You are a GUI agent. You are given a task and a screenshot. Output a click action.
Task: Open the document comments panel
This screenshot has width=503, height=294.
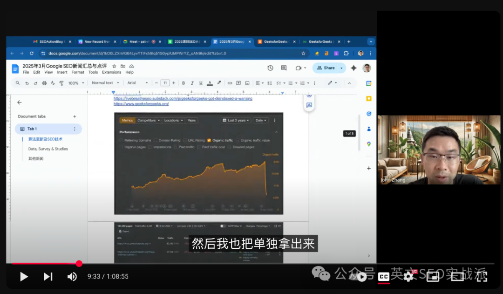coord(284,68)
